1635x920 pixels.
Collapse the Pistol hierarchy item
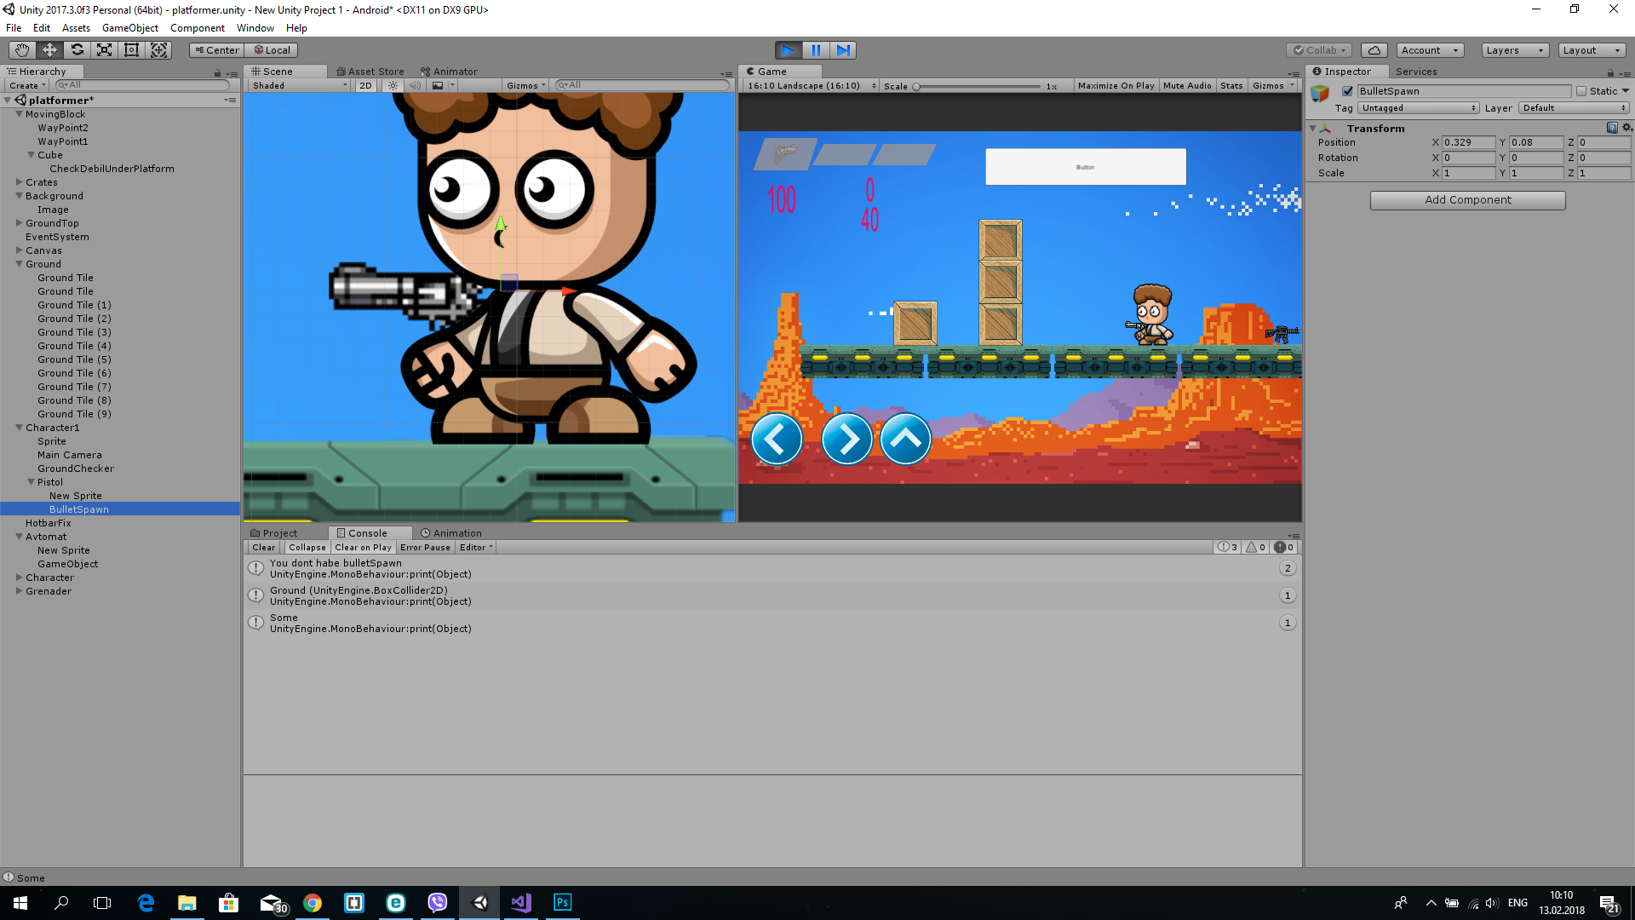tap(31, 482)
